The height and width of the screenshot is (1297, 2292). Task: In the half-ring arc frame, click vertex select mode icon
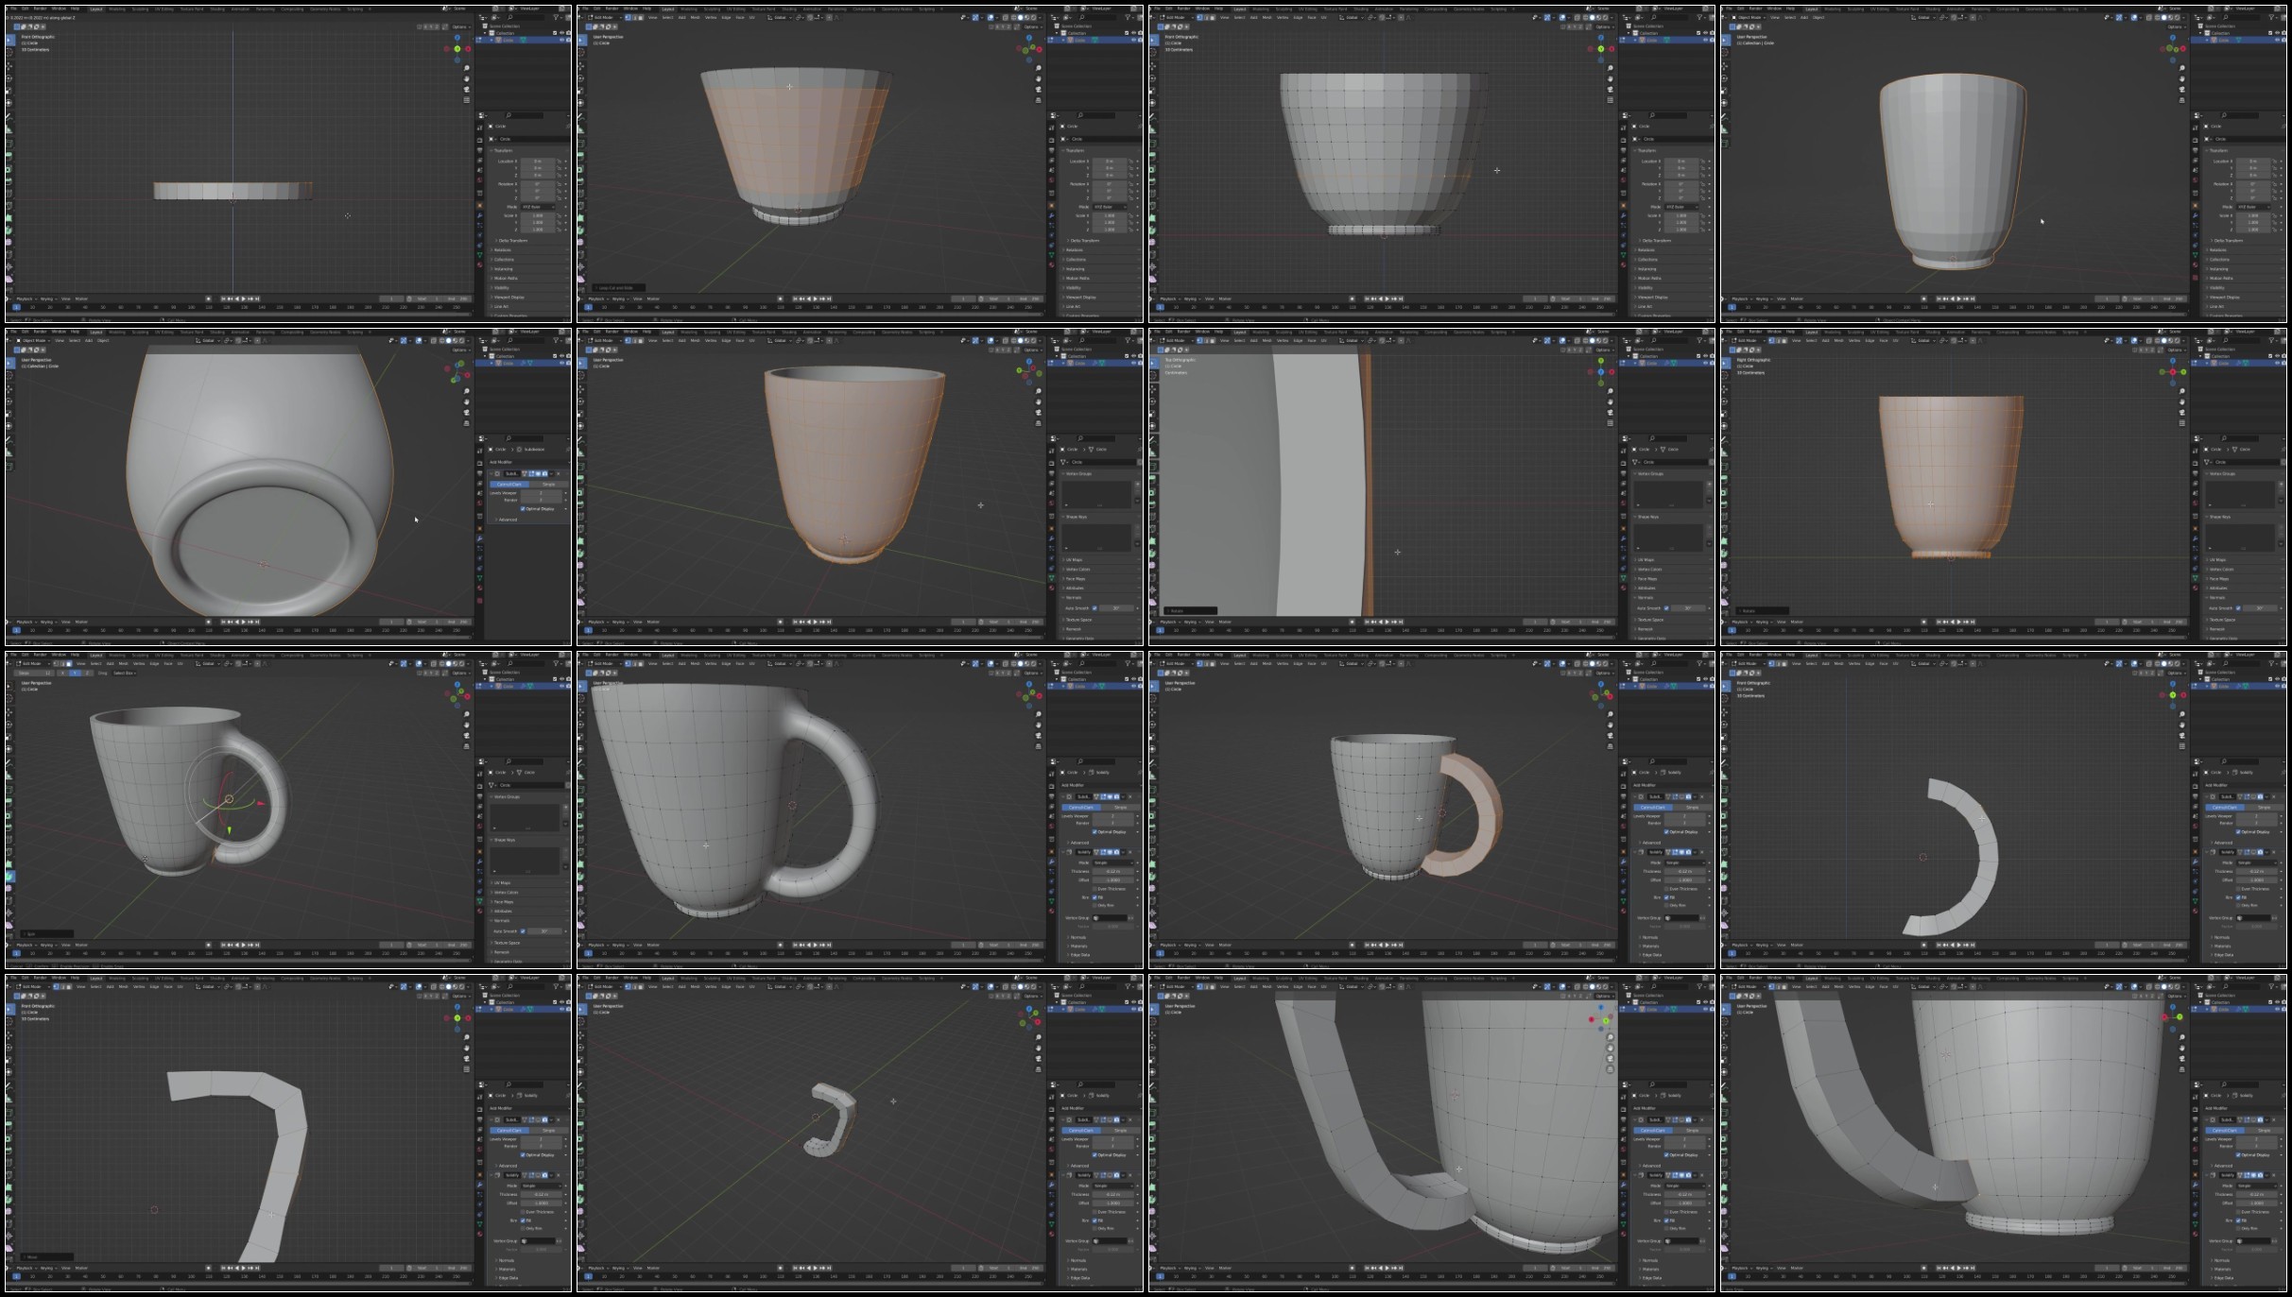(x=1771, y=663)
